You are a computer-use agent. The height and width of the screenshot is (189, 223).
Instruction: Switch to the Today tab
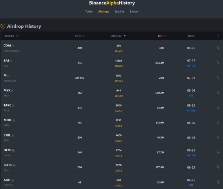(x=89, y=12)
